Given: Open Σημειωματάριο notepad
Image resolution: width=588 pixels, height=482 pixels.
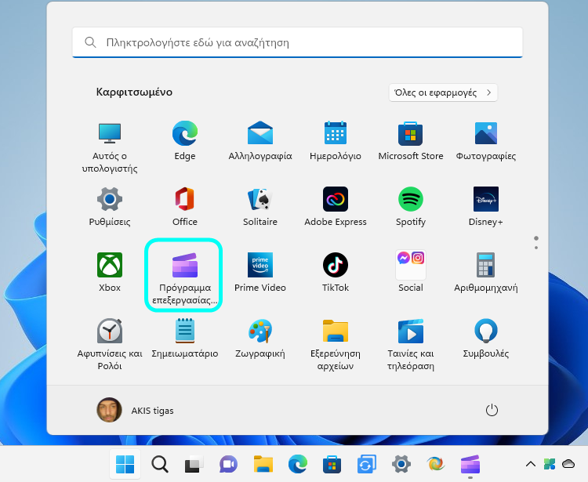Looking at the screenshot, I should point(185,339).
